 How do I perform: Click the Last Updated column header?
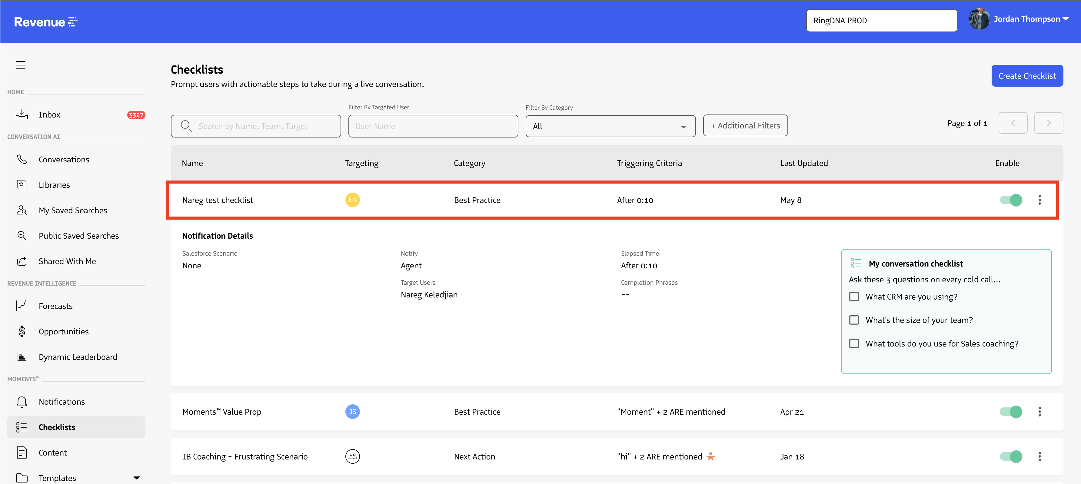[804, 163]
